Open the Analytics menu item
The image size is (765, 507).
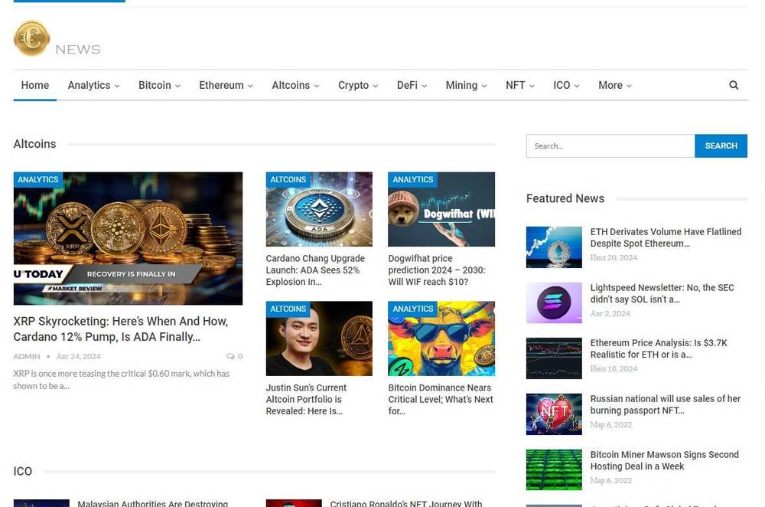[x=89, y=85]
